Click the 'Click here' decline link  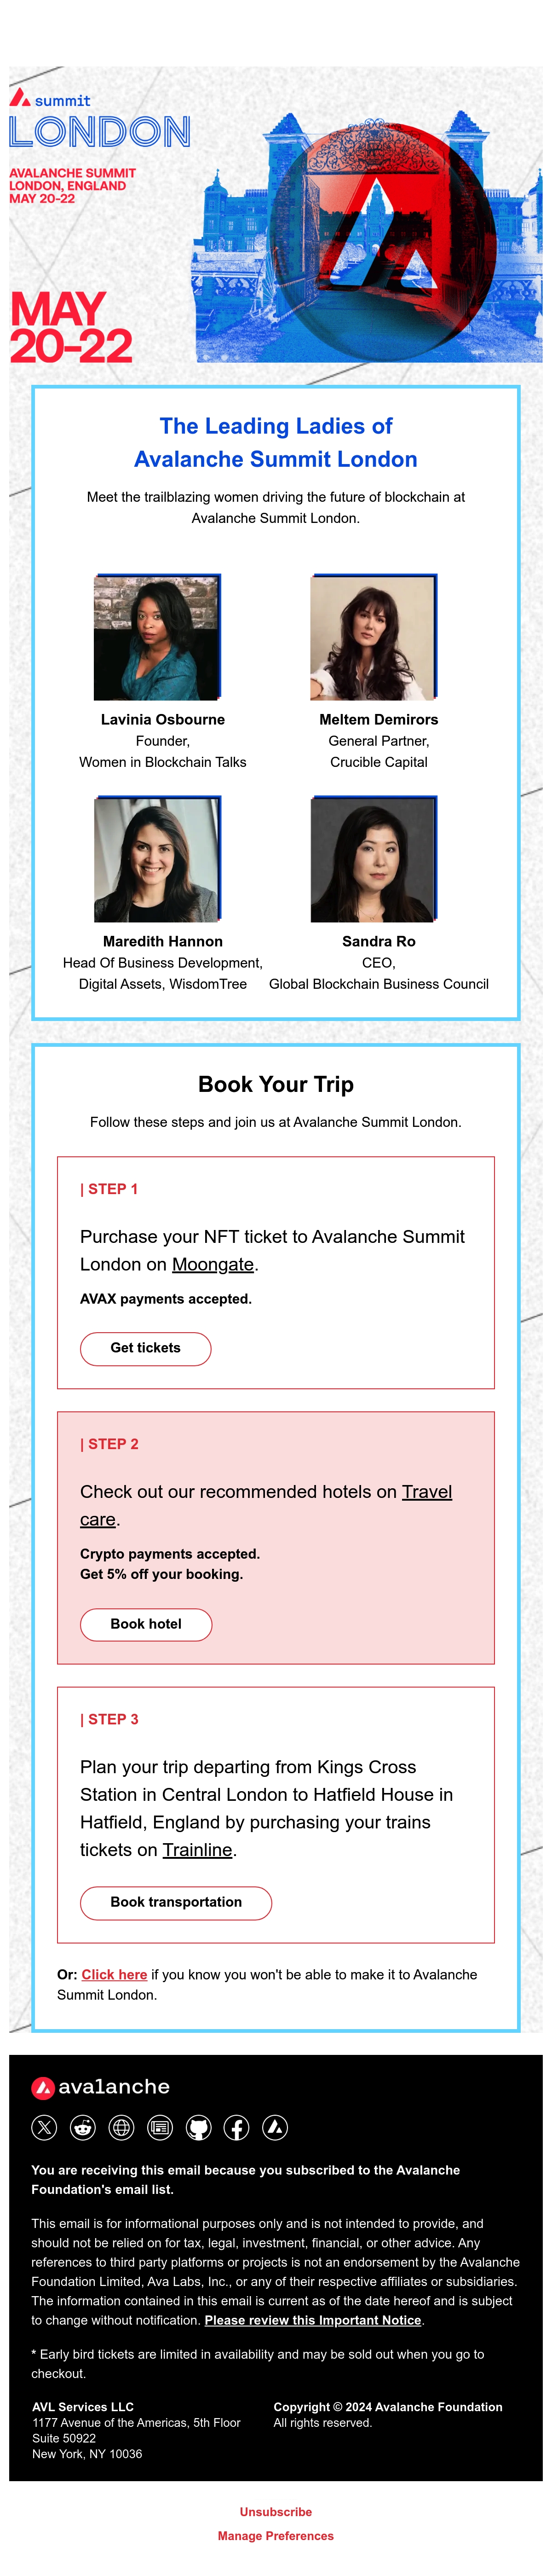[x=114, y=1974]
